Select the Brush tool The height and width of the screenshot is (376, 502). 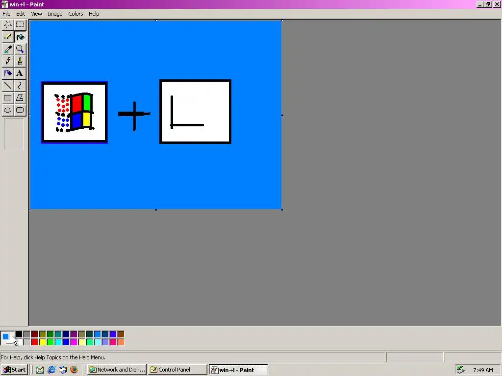click(20, 61)
